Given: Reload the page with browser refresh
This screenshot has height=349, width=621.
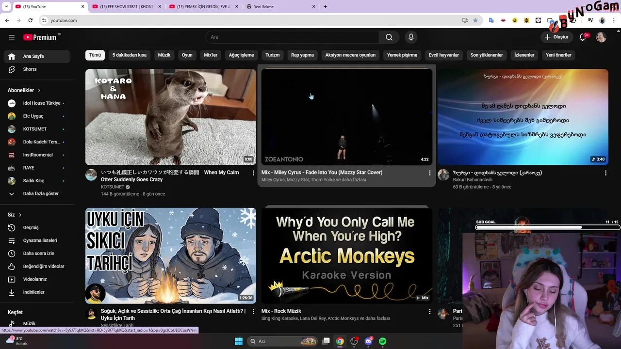Looking at the screenshot, I should pos(30,20).
